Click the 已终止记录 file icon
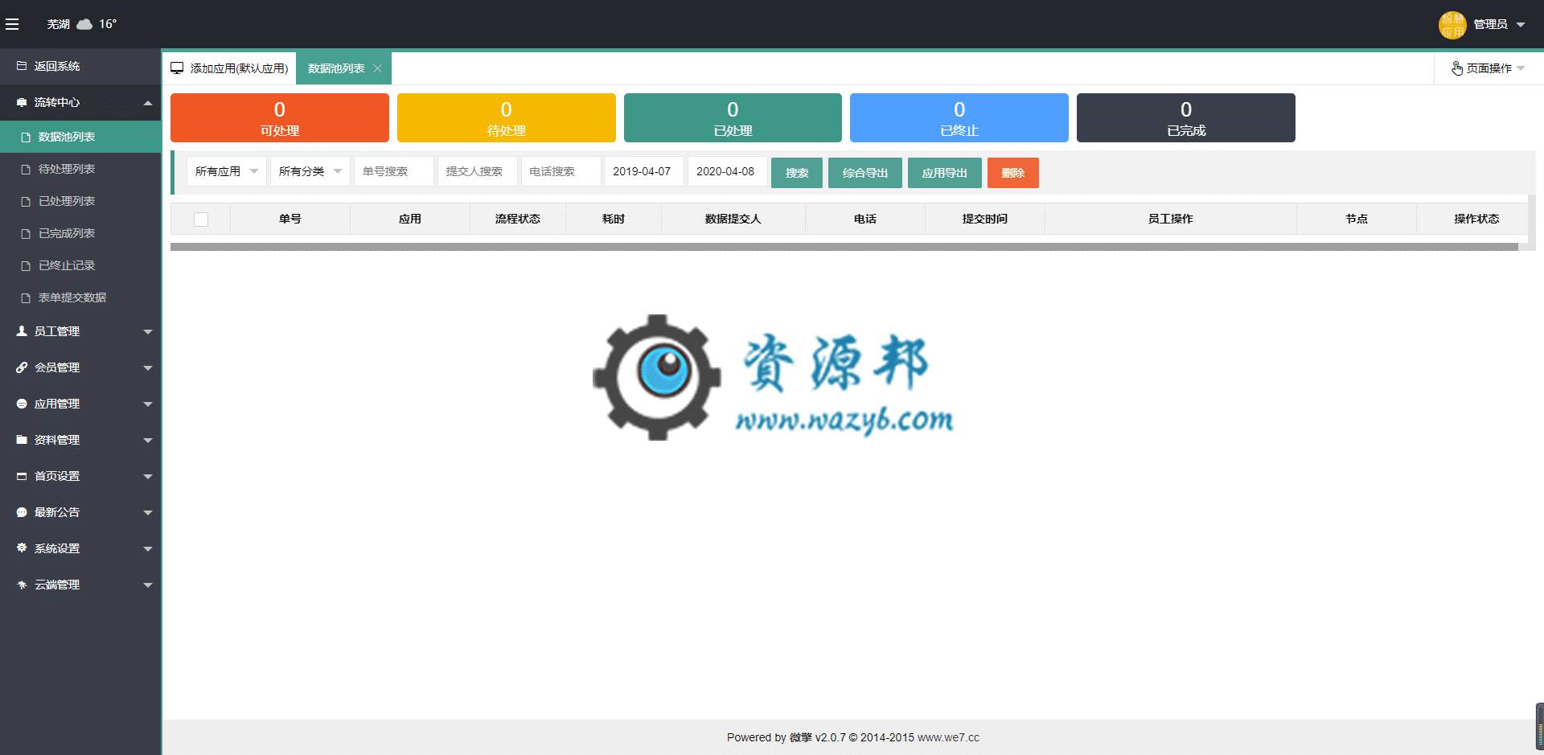1544x755 pixels. coord(26,266)
